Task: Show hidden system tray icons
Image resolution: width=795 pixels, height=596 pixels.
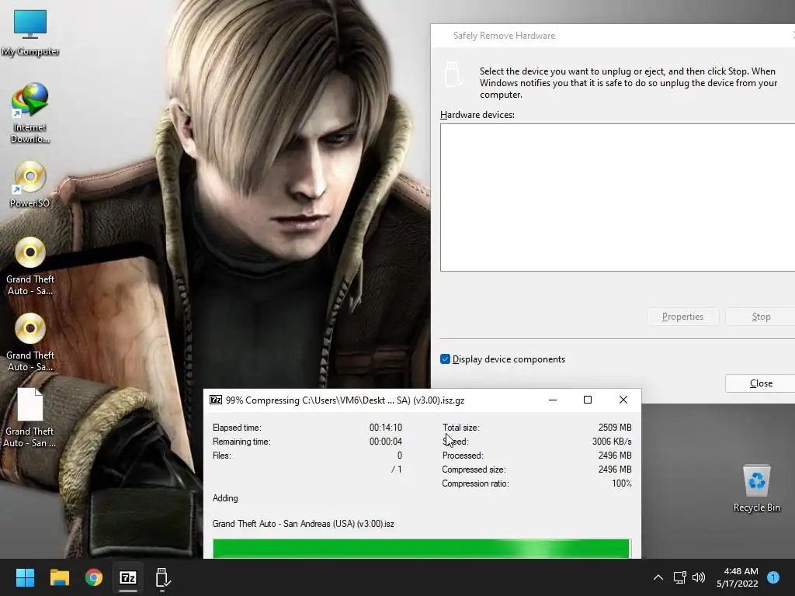Action: (x=658, y=577)
